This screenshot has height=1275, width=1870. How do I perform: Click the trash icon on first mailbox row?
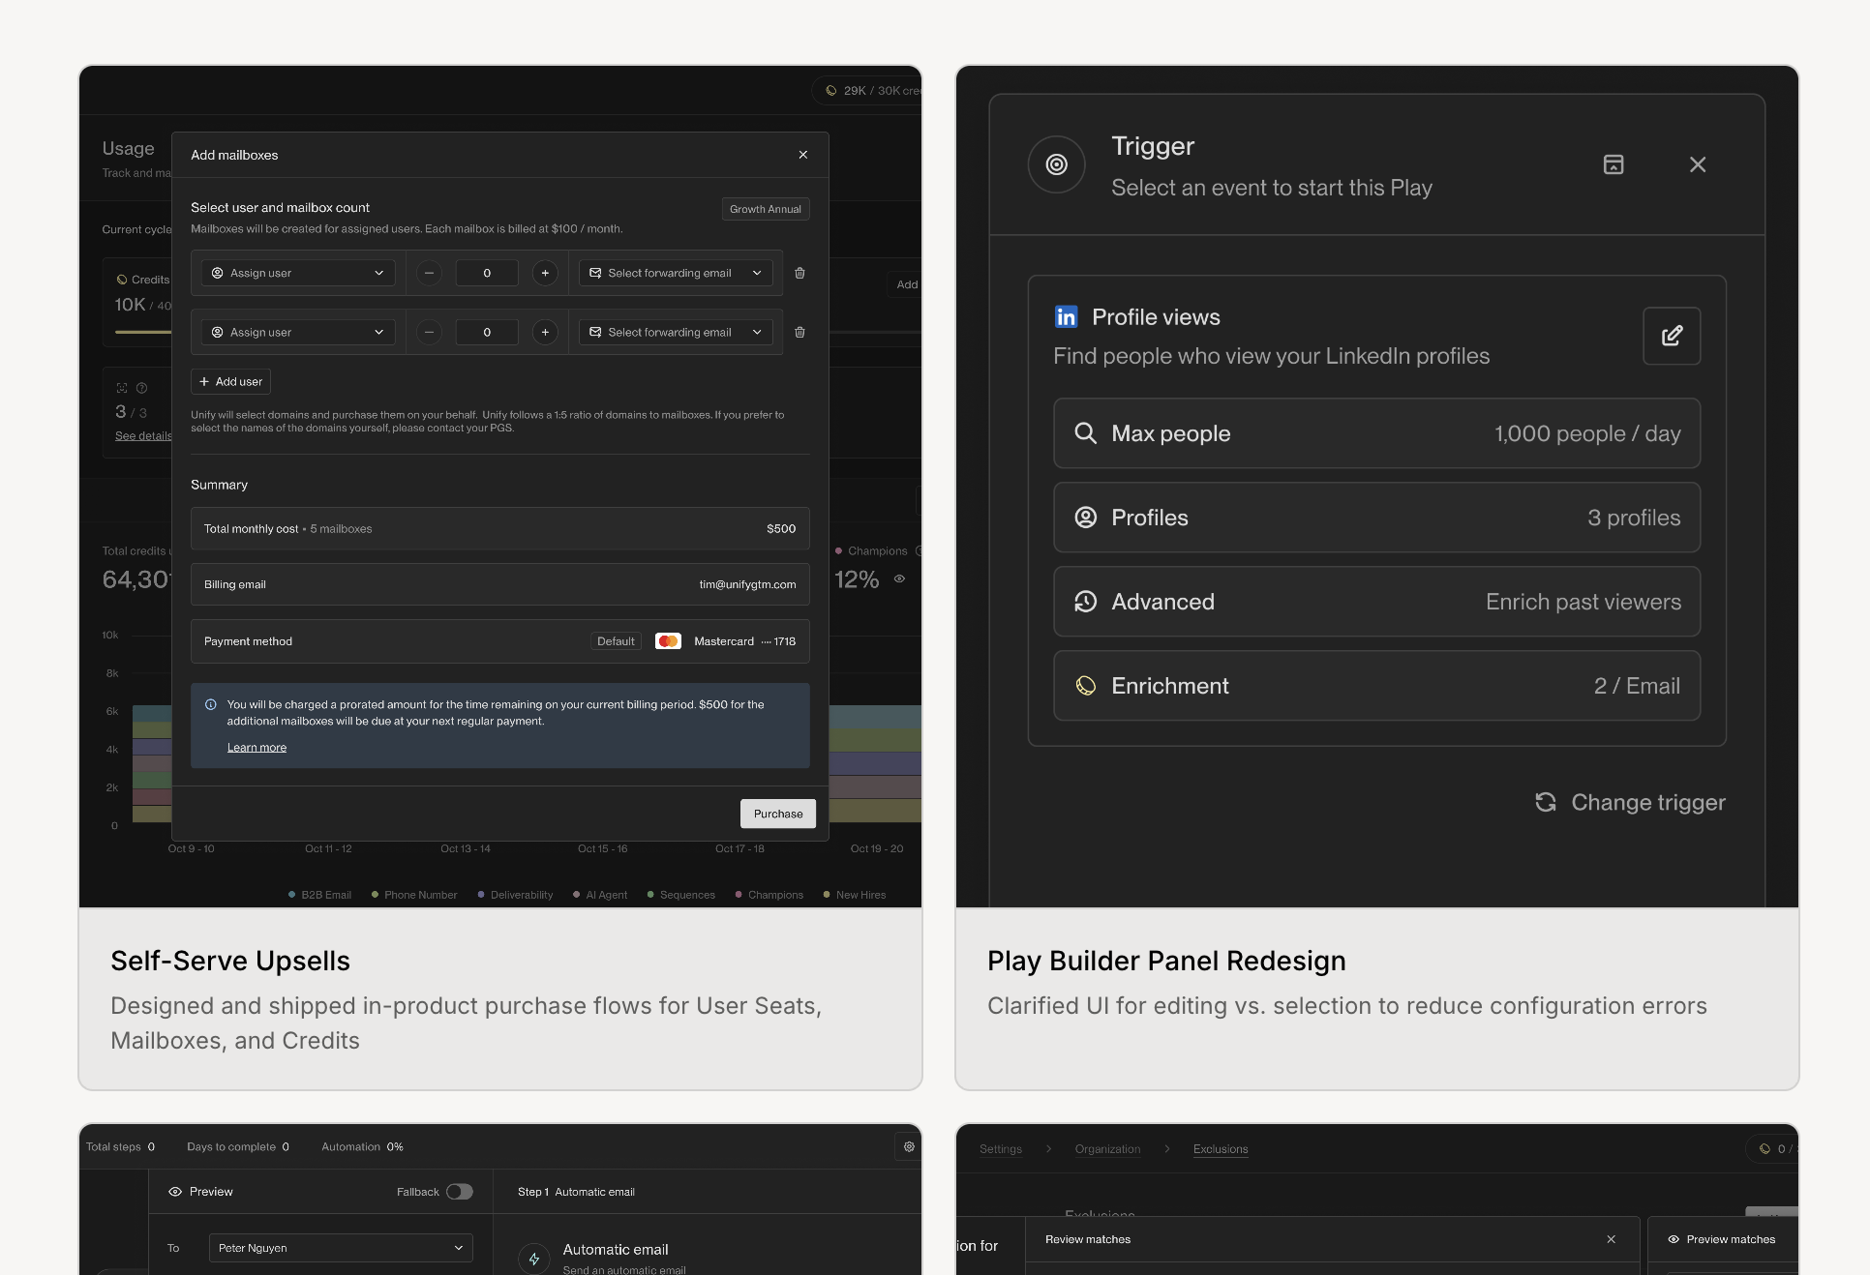point(799,273)
